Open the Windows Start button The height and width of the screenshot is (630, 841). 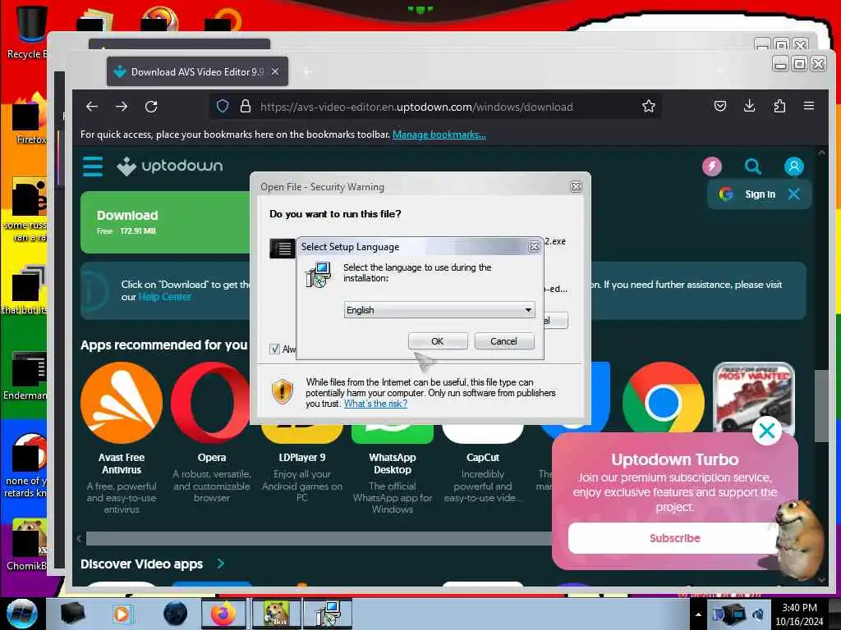click(21, 614)
